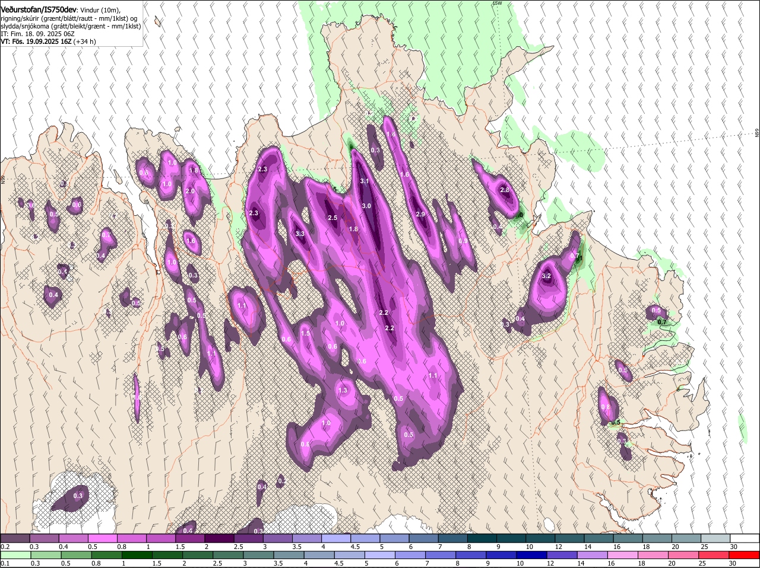Viewport: 760px width, 568px height.
Task: Select the 'VT: Fös. 19.09.2025 16Z (+34 h)' line
Action: click(x=48, y=42)
